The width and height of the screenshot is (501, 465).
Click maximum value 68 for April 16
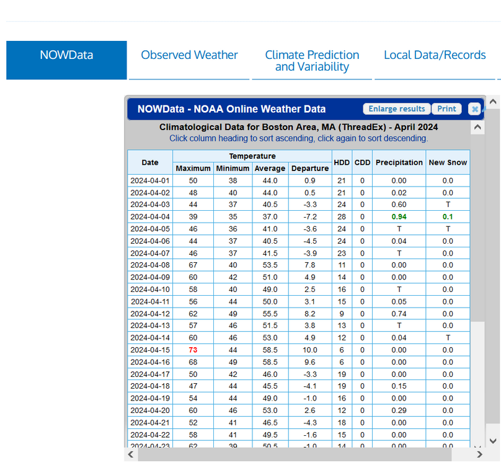tap(193, 362)
